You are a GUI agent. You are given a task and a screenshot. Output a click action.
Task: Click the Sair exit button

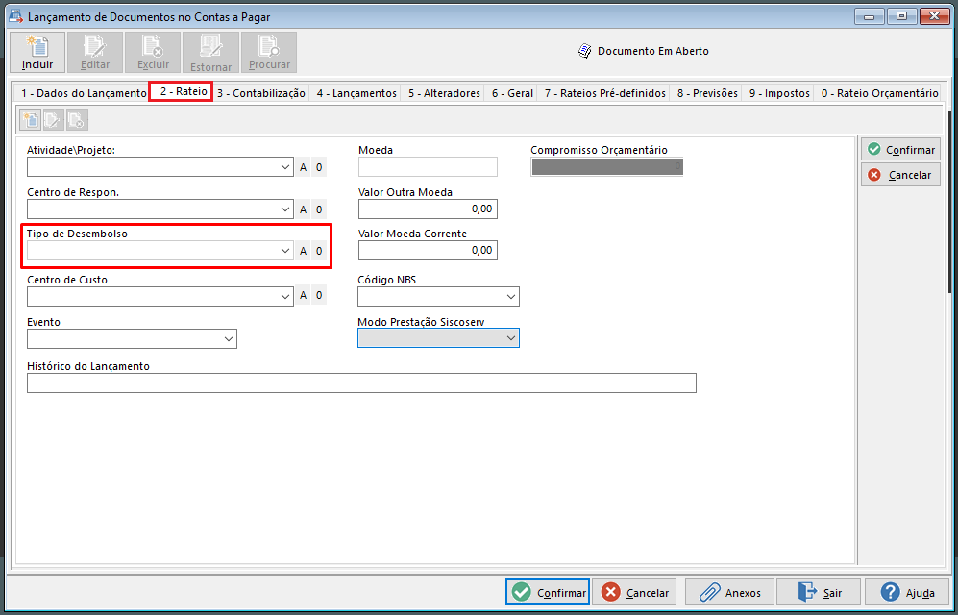[x=820, y=592]
